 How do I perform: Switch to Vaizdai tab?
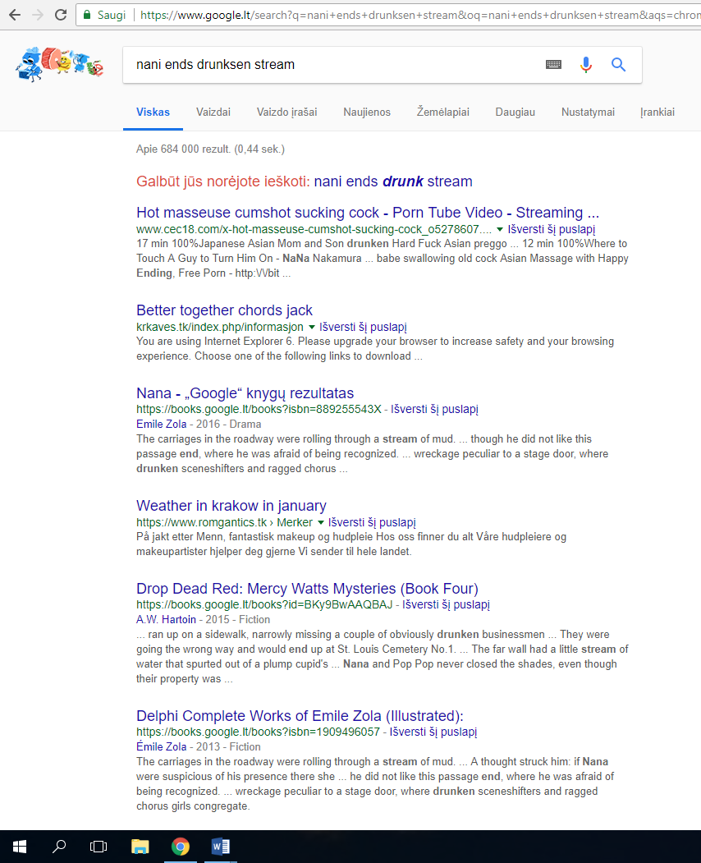point(213,112)
